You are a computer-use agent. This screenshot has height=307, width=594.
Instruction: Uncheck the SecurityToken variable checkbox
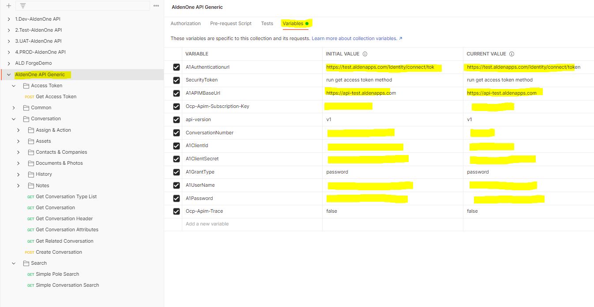coord(177,80)
